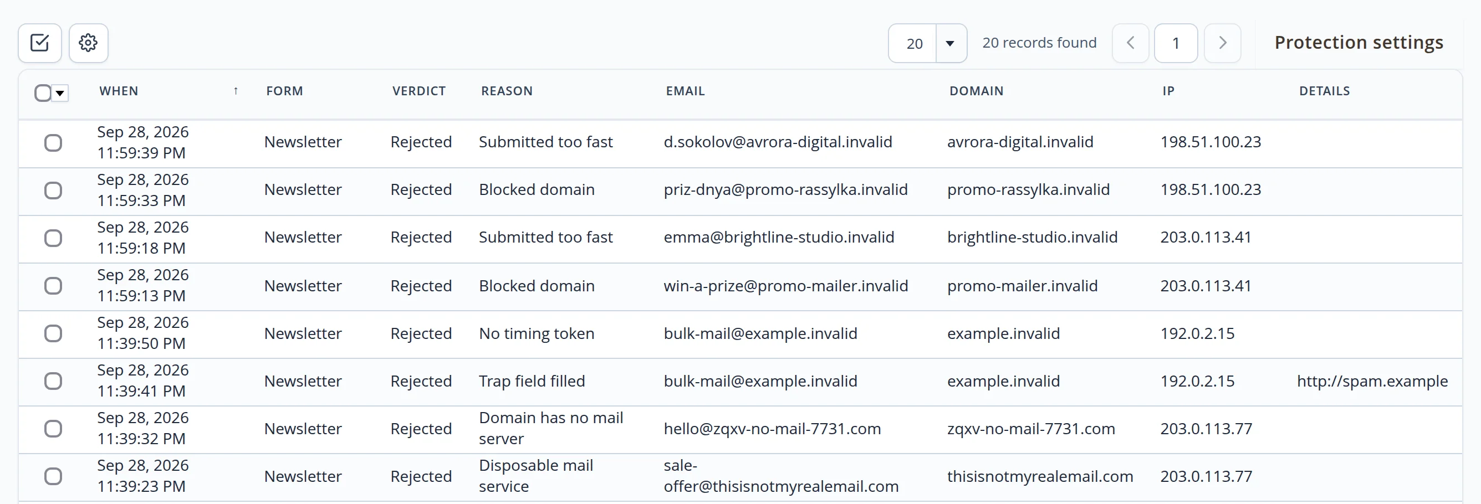
Task: Sort by the DETAILS column header
Action: pos(1325,91)
